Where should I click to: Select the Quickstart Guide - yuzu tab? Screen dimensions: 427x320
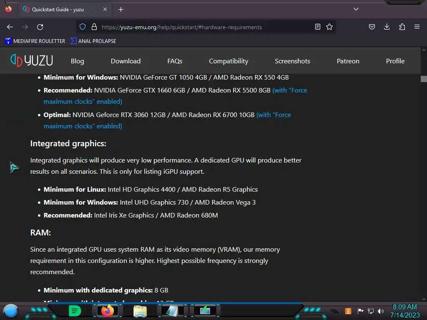coord(65,10)
